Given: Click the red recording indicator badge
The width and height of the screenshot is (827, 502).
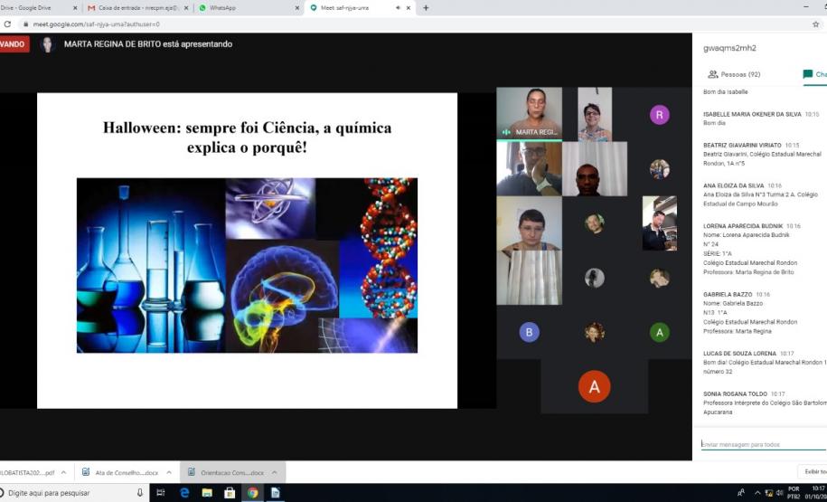Looking at the screenshot, I should [14, 43].
